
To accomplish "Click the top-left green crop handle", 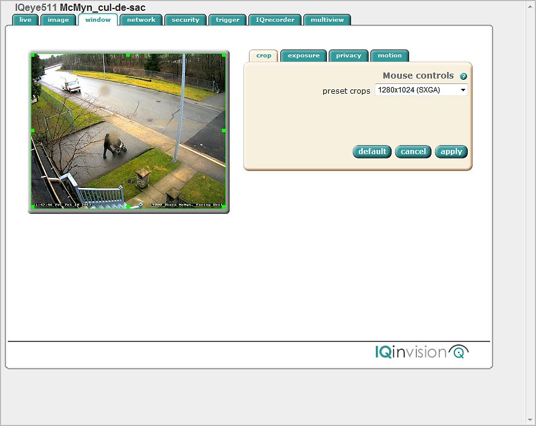I will 33,56.
